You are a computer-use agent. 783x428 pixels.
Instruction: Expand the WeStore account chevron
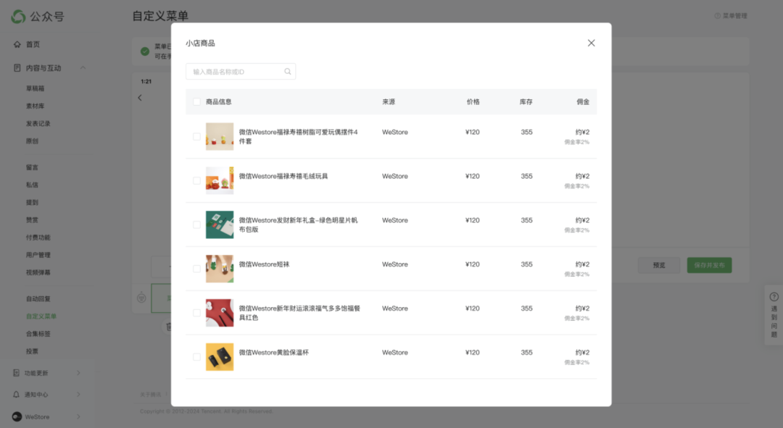click(78, 416)
